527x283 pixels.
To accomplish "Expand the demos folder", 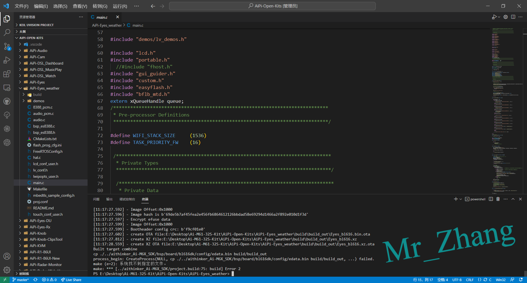I will [51, 101].
